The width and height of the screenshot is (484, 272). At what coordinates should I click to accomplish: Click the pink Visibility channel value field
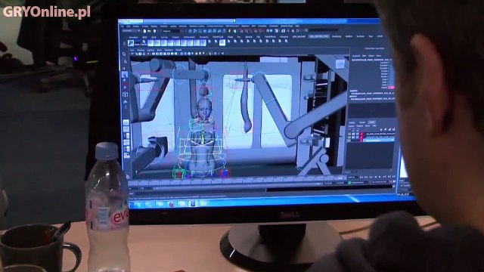coord(391,88)
